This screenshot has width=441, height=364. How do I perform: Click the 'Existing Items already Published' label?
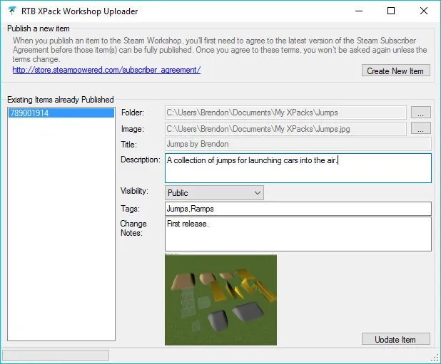coord(61,100)
